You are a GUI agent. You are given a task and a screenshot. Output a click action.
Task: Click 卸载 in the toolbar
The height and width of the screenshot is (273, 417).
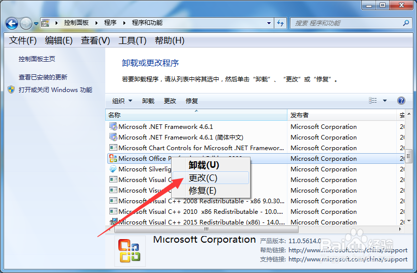148,101
